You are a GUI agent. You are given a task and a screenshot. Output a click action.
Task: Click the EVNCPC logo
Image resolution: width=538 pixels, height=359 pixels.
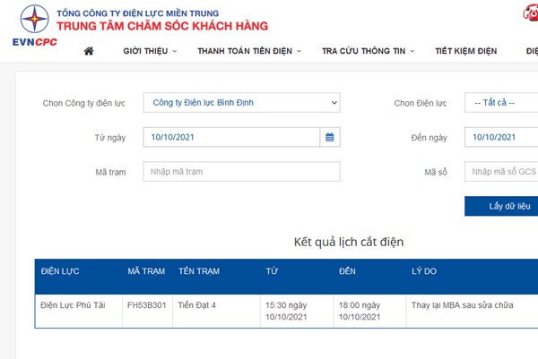(35, 26)
